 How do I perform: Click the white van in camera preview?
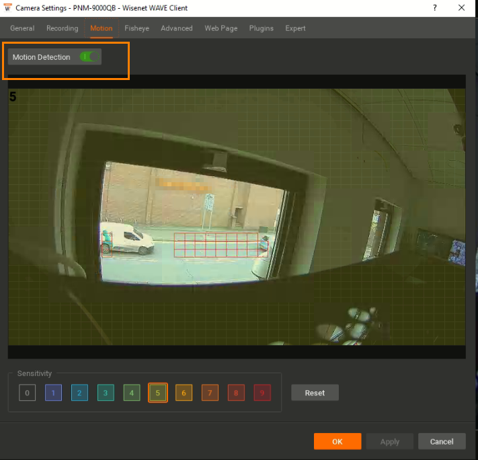click(127, 238)
